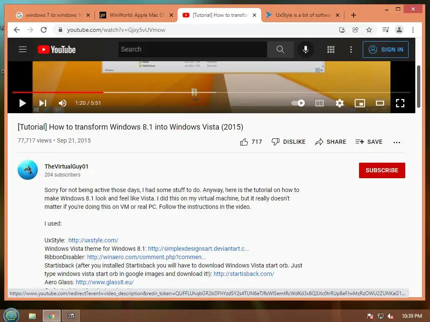
Task: Toggle the autoplay switch
Action: pos(298,103)
